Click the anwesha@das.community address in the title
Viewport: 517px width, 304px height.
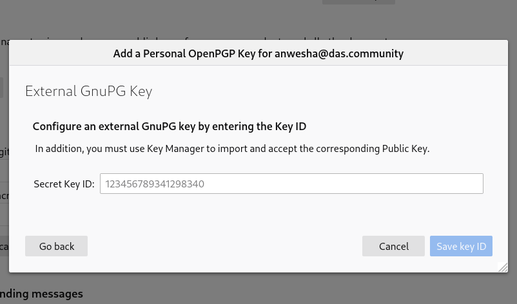pos(339,53)
